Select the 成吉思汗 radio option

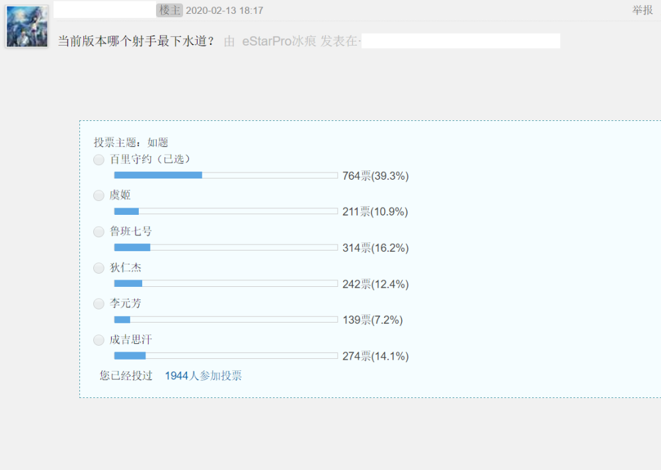[x=98, y=340]
